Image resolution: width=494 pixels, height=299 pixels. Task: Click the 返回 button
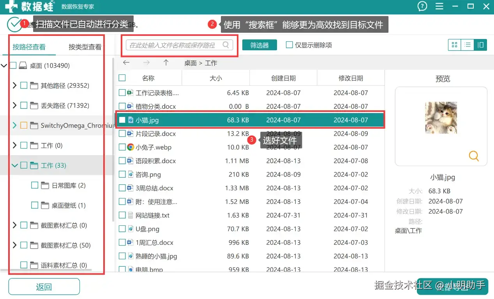pos(44,287)
